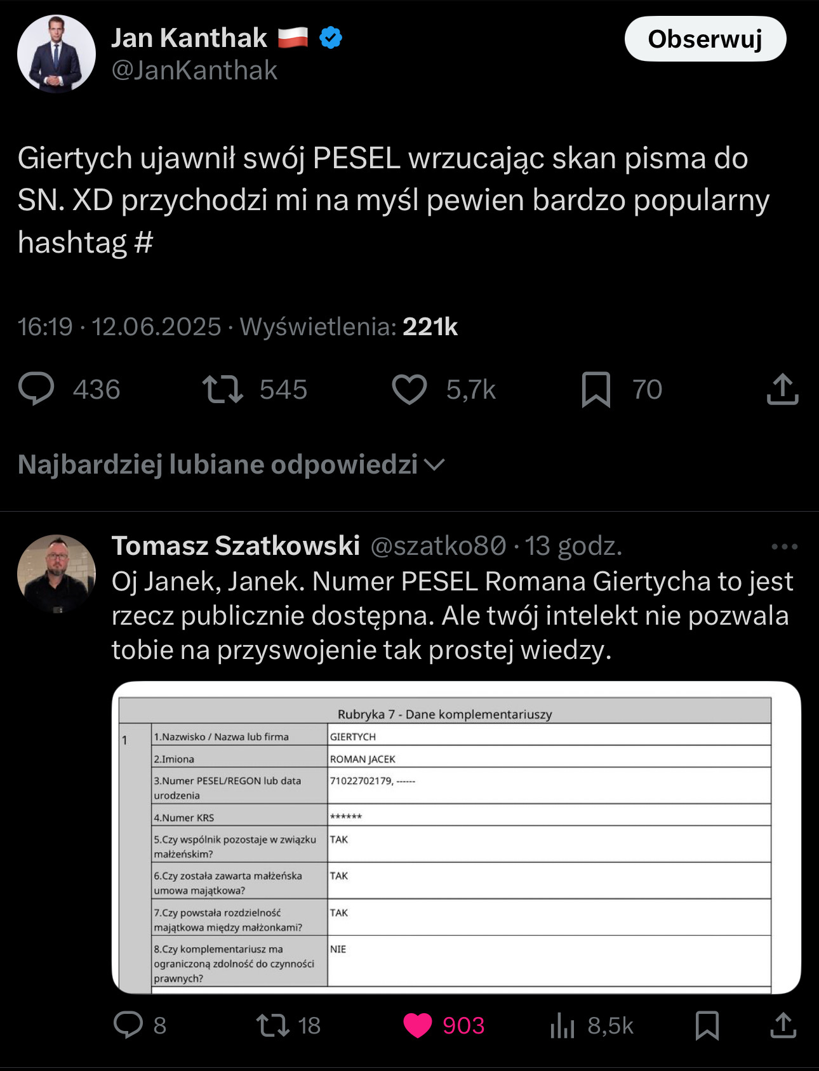
Task: Open the @szatko80 handle link
Action: coord(438,546)
